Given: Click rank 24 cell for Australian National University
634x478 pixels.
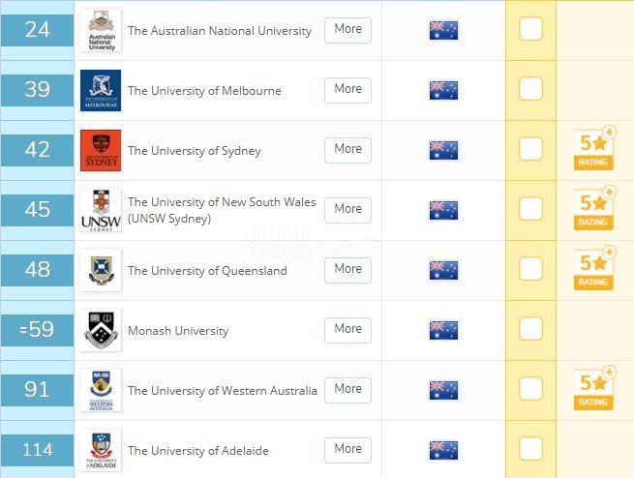Looking at the screenshot, I should pos(37,30).
